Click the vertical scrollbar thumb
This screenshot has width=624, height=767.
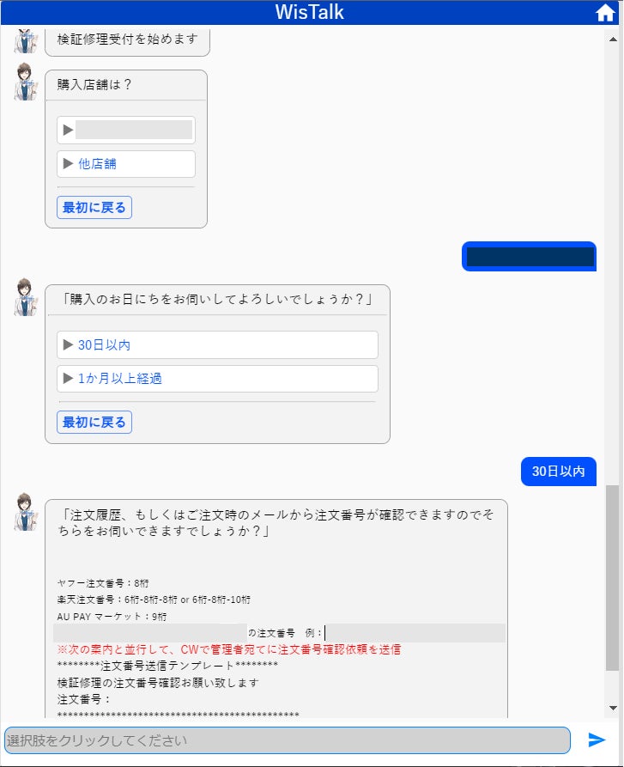[x=612, y=578]
